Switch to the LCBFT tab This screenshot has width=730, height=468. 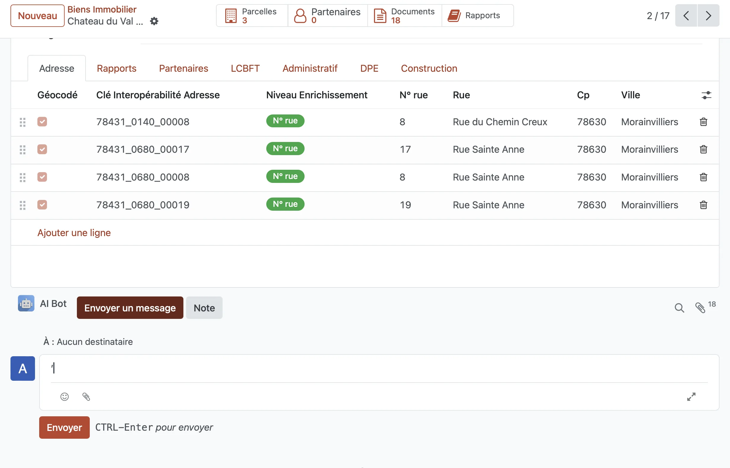(x=245, y=68)
